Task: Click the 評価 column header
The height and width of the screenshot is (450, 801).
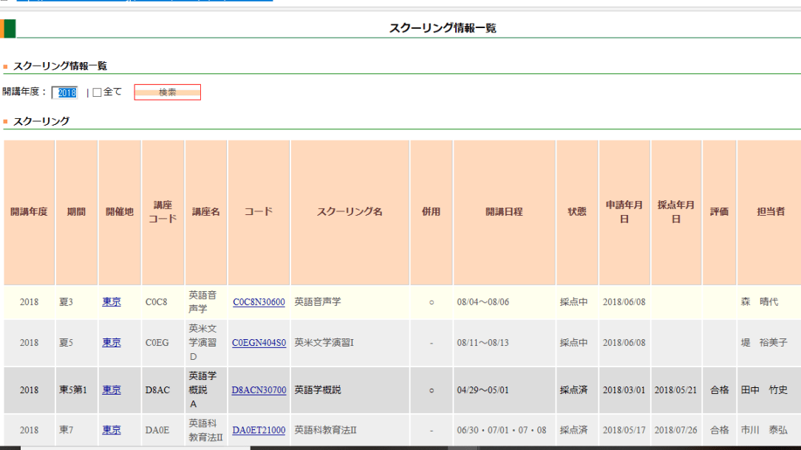Action: [719, 212]
